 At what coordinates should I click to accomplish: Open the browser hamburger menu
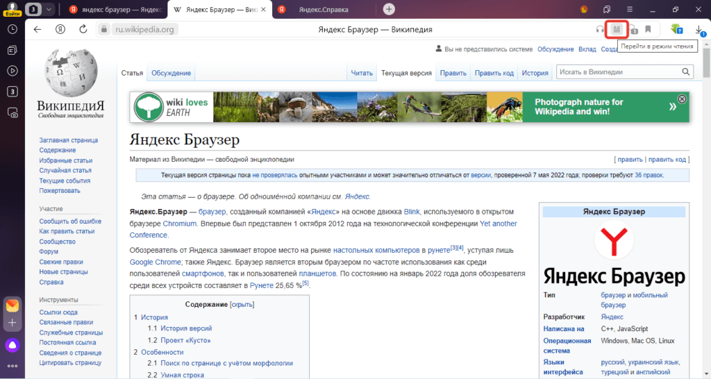click(x=630, y=9)
